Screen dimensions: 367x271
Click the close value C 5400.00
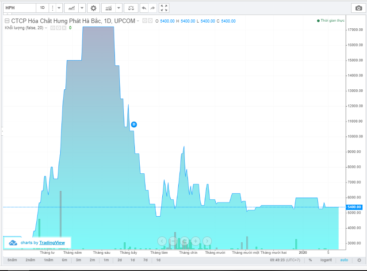pos(226,21)
